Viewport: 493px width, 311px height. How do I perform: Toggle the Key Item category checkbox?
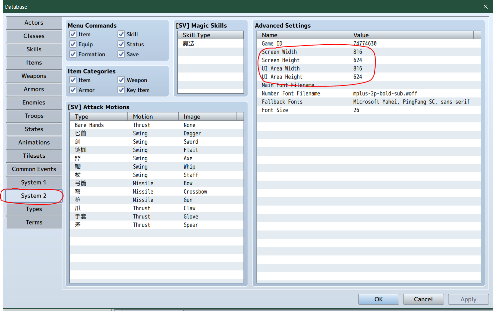point(121,90)
